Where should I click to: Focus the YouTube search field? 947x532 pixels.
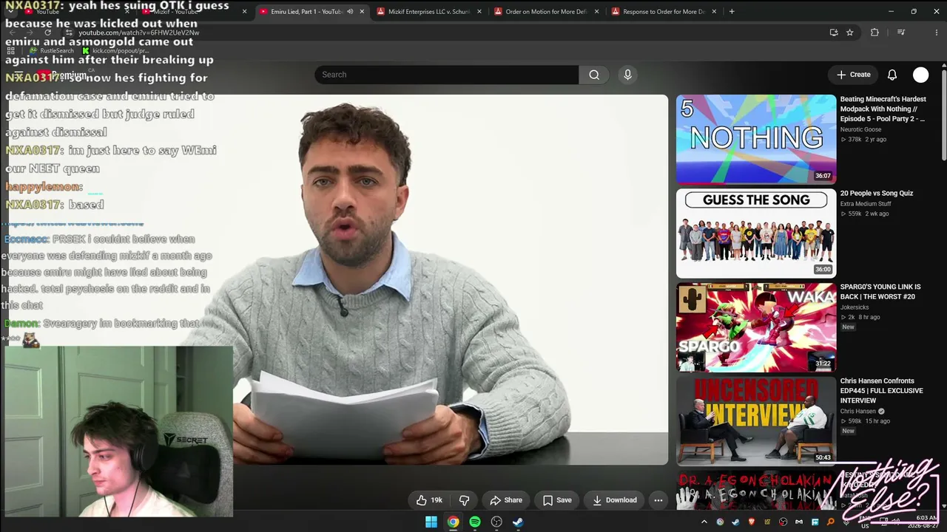point(447,75)
